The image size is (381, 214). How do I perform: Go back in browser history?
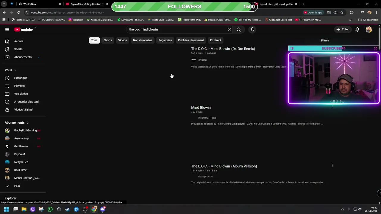[x=4, y=12]
